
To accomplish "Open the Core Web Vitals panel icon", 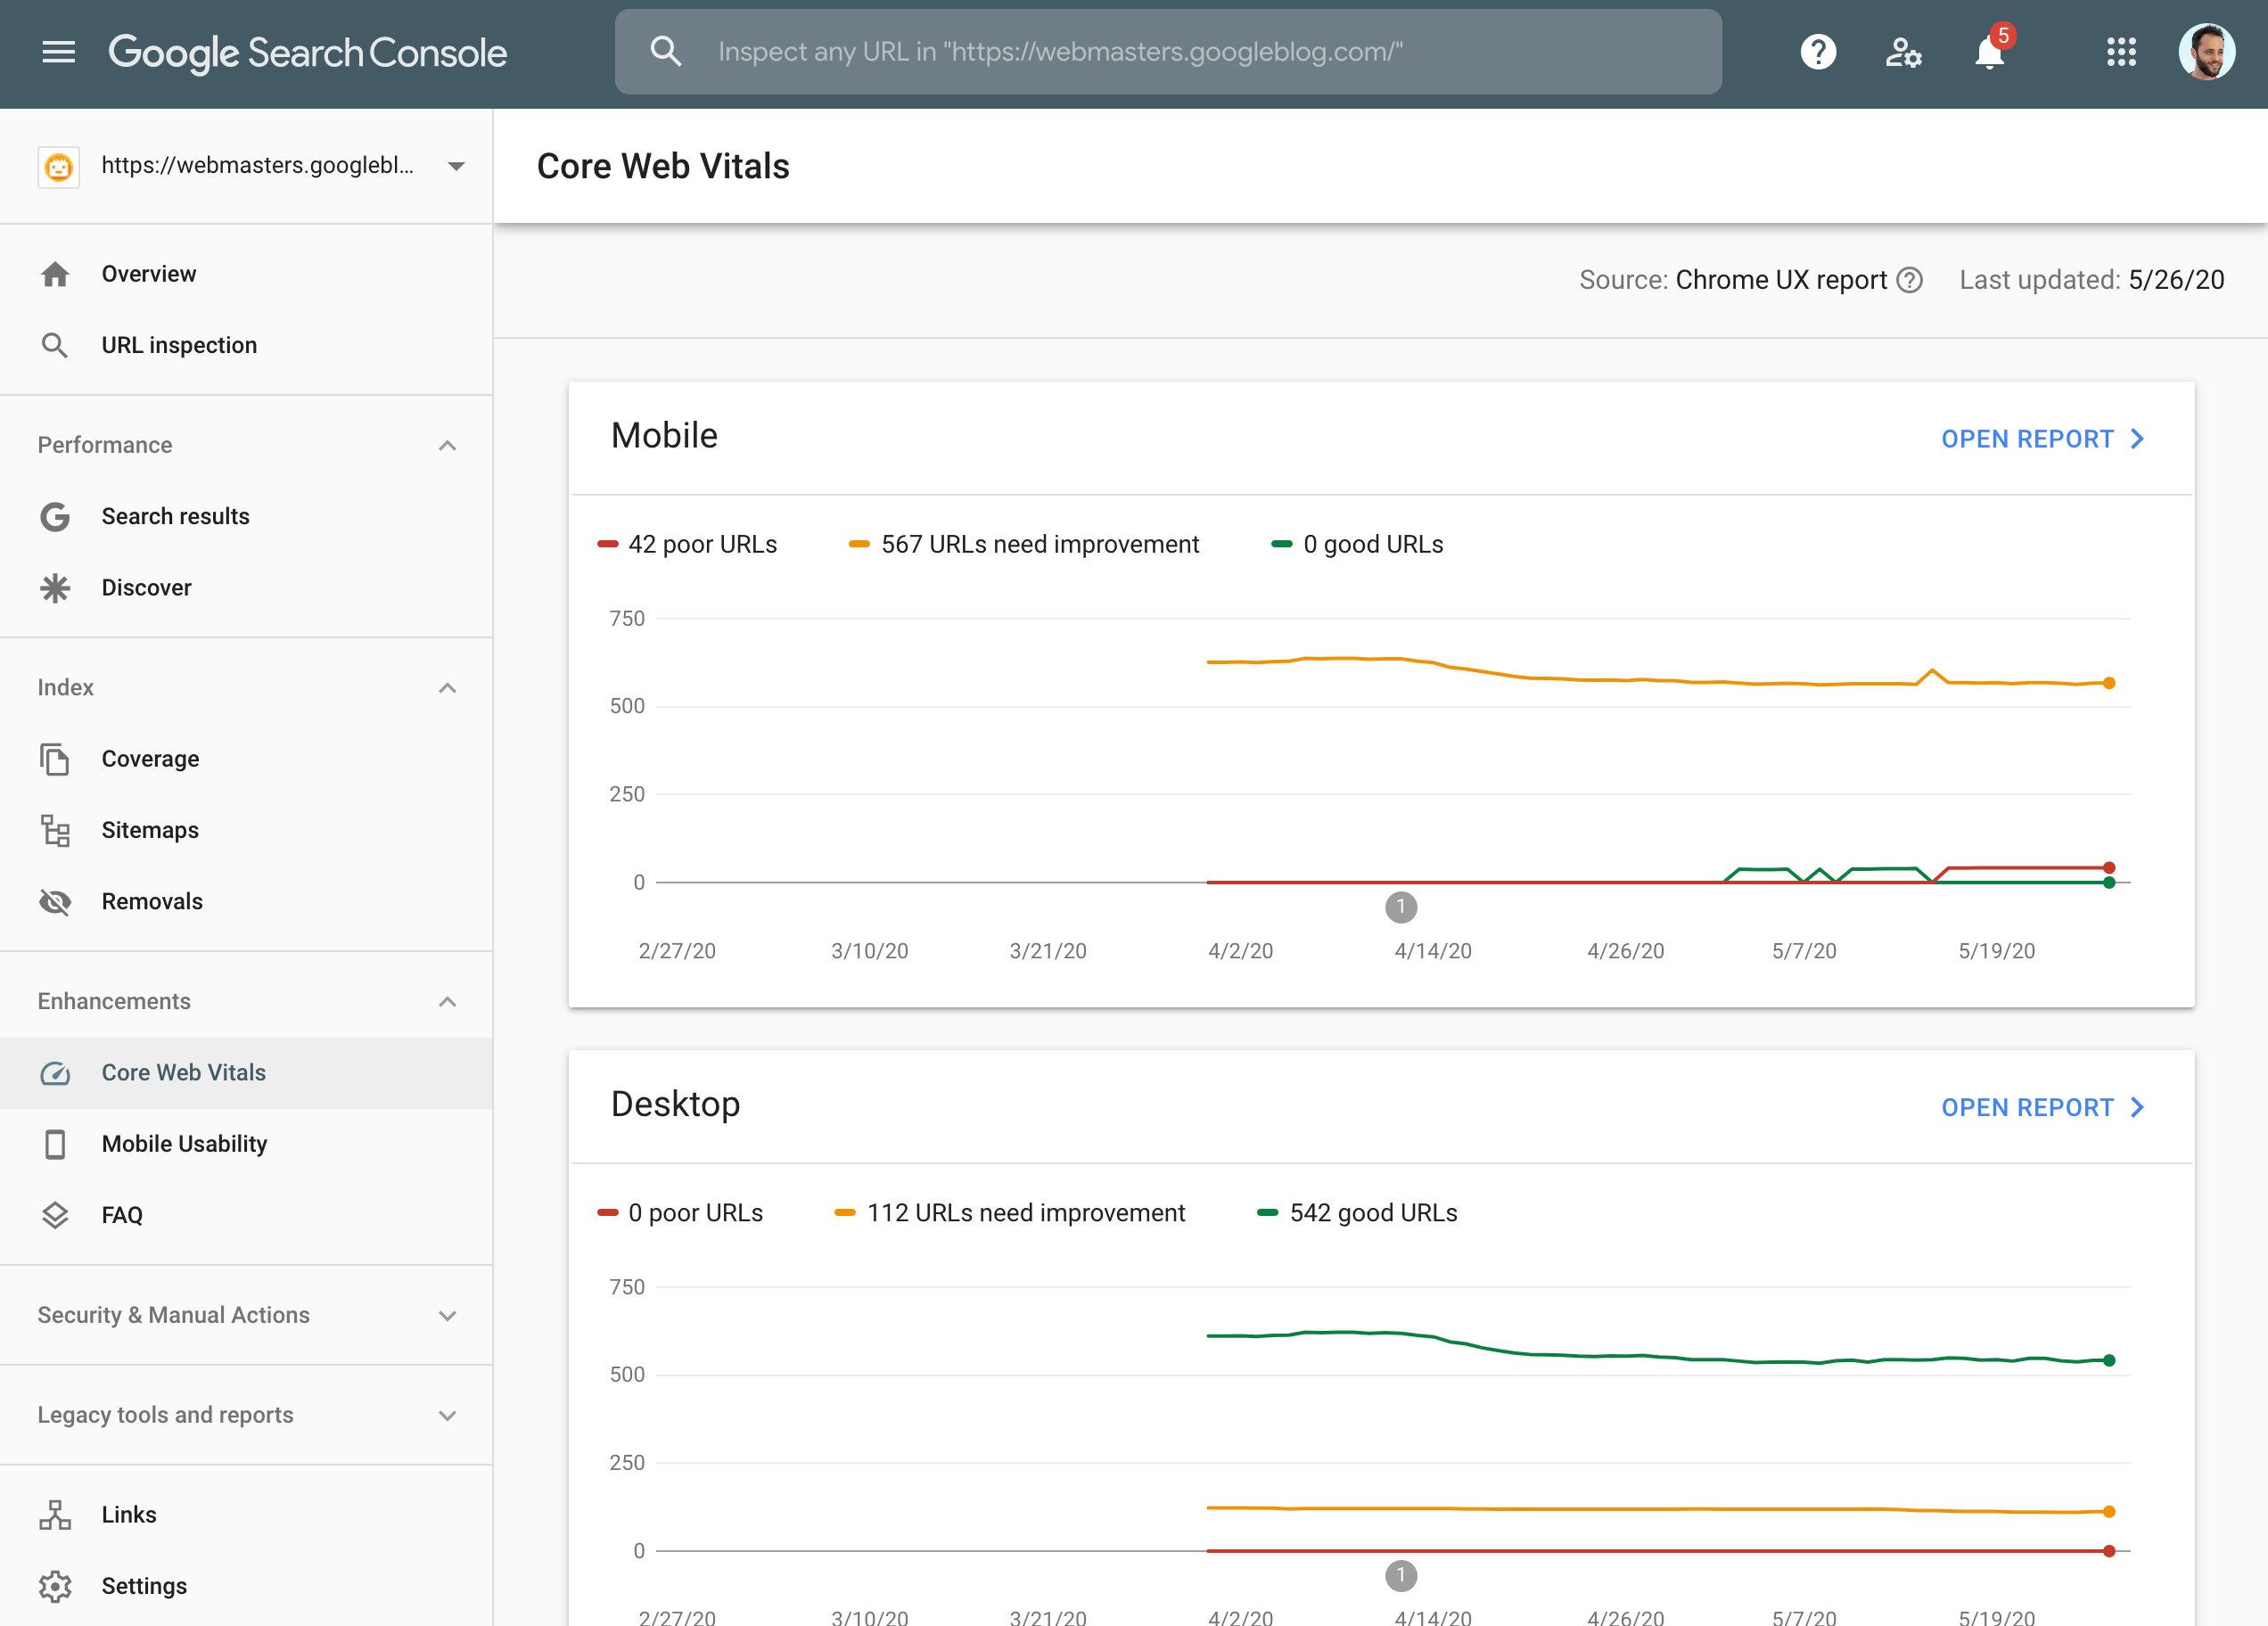I will (56, 1072).
